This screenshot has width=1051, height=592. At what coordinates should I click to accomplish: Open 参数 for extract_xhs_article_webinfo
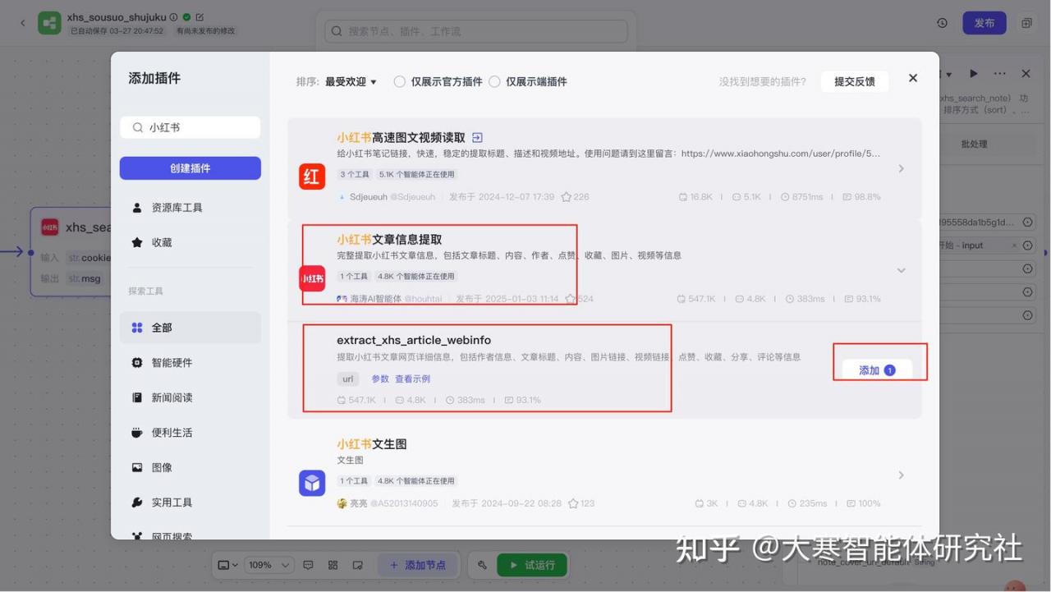380,379
